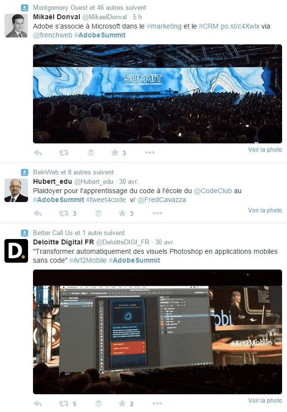Click 'Montgomery Ouest et 46 autres suivent'
The width and height of the screenshot is (287, 412).
point(90,8)
